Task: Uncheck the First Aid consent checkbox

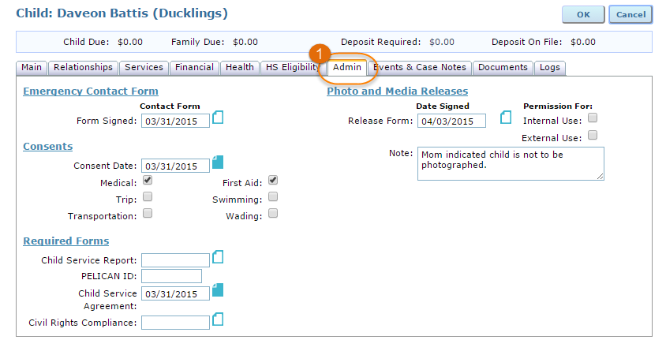Action: click(x=273, y=181)
